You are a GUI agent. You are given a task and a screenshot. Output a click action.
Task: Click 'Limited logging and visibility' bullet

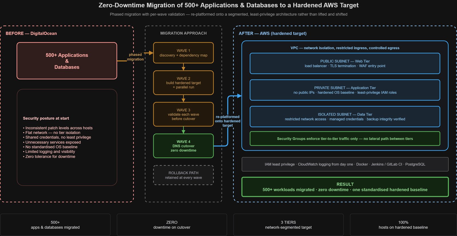pyautogui.click(x=49, y=152)
